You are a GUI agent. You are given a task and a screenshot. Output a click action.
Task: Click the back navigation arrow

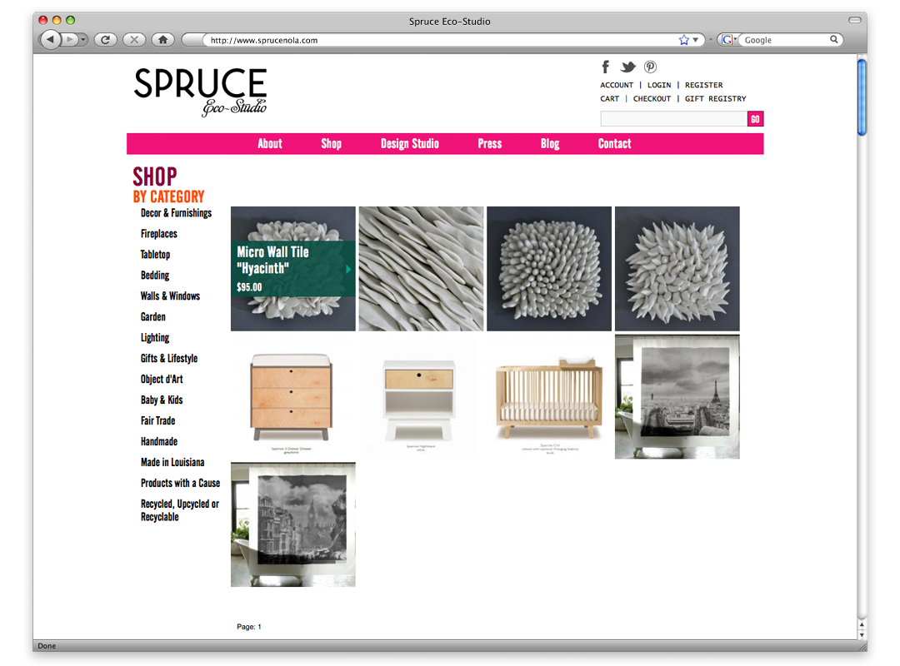pos(50,39)
